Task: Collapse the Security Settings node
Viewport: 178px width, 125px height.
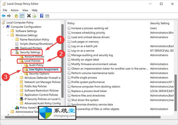Action: [x=12, y=52]
